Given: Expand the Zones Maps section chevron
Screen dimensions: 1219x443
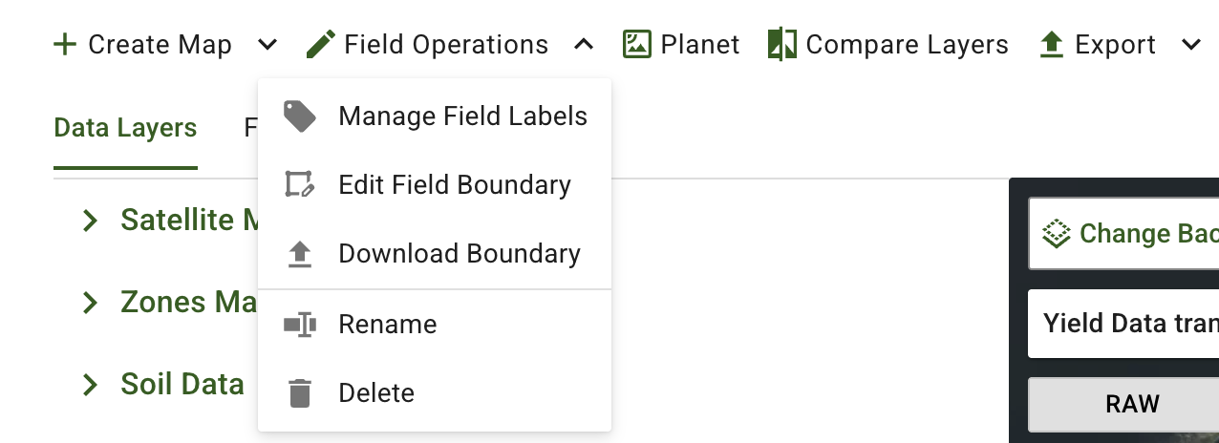Looking at the screenshot, I should 91,303.
